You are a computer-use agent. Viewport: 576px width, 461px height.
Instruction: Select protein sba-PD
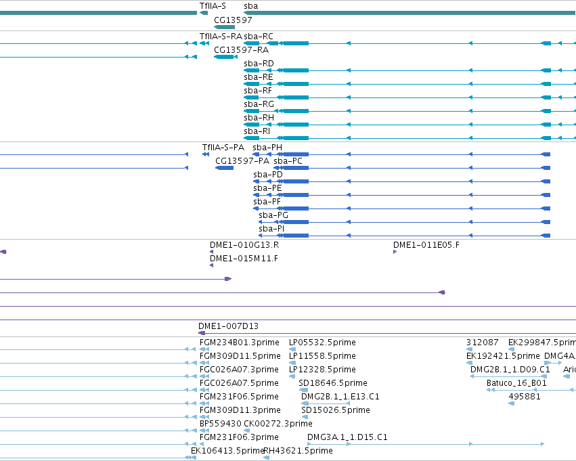click(x=268, y=175)
